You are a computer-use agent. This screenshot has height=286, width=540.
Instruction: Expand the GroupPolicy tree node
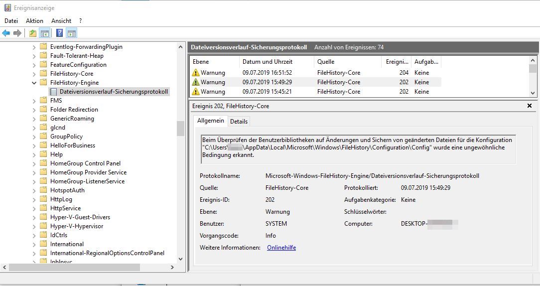(x=34, y=137)
